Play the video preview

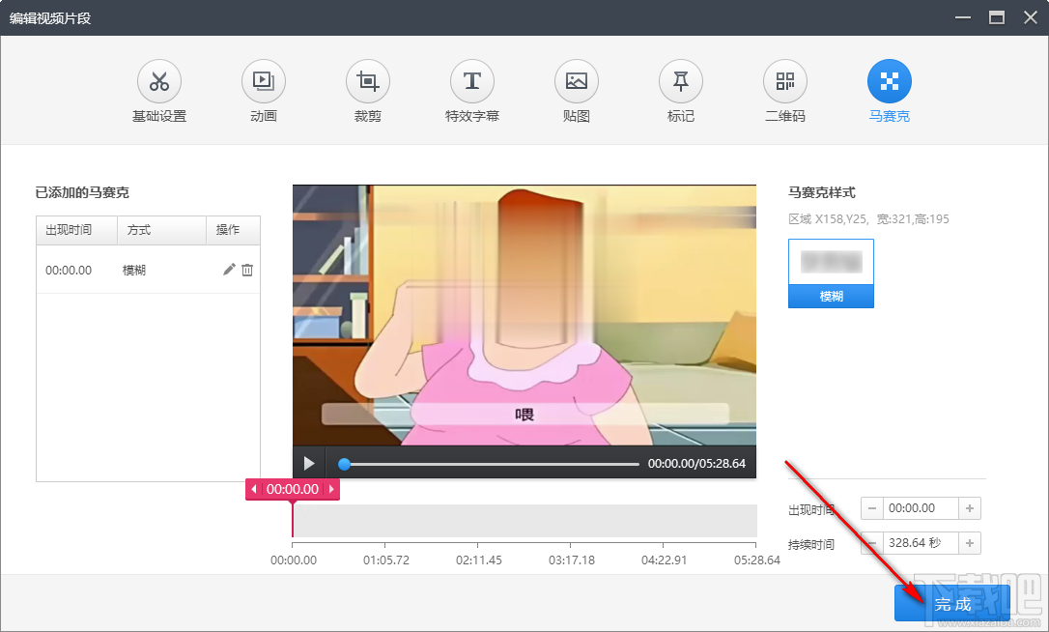(x=309, y=464)
